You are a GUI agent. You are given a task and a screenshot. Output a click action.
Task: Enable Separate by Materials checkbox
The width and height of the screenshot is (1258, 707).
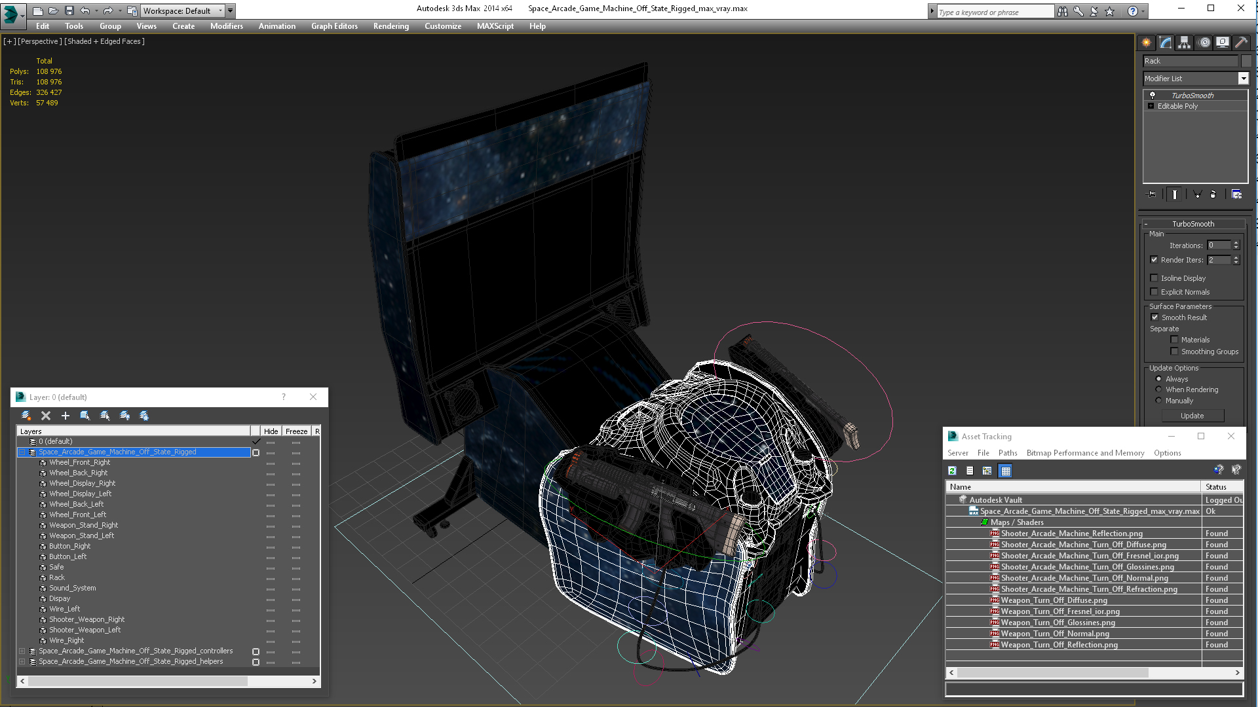pos(1174,340)
